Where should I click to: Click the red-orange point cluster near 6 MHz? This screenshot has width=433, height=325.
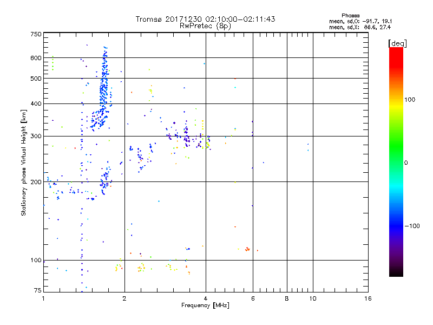(247, 249)
